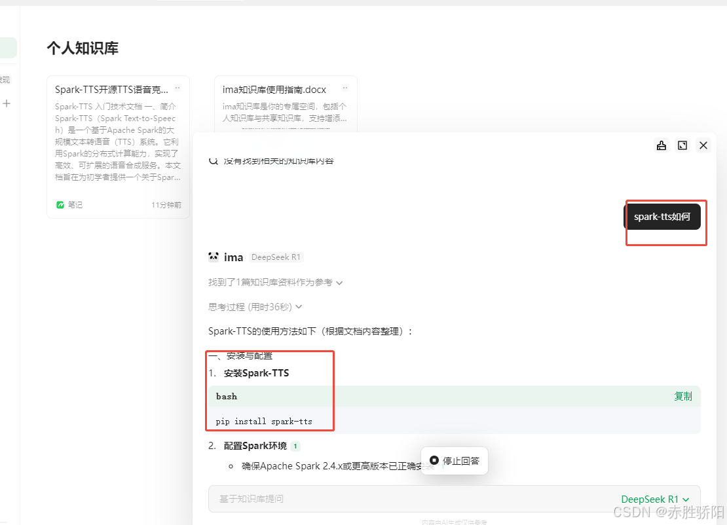Click the ima panda avatar icon

[x=214, y=257]
